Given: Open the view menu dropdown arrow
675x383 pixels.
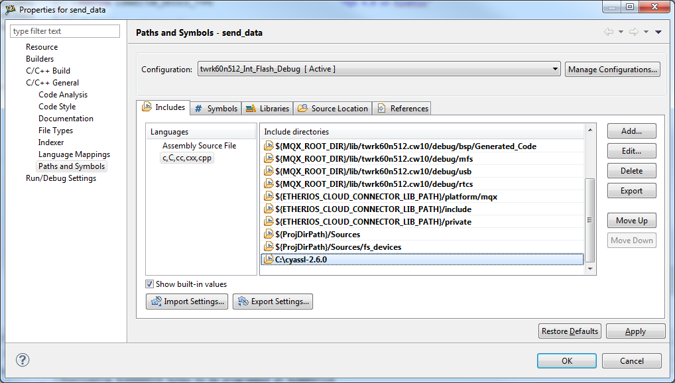Looking at the screenshot, I should [658, 32].
